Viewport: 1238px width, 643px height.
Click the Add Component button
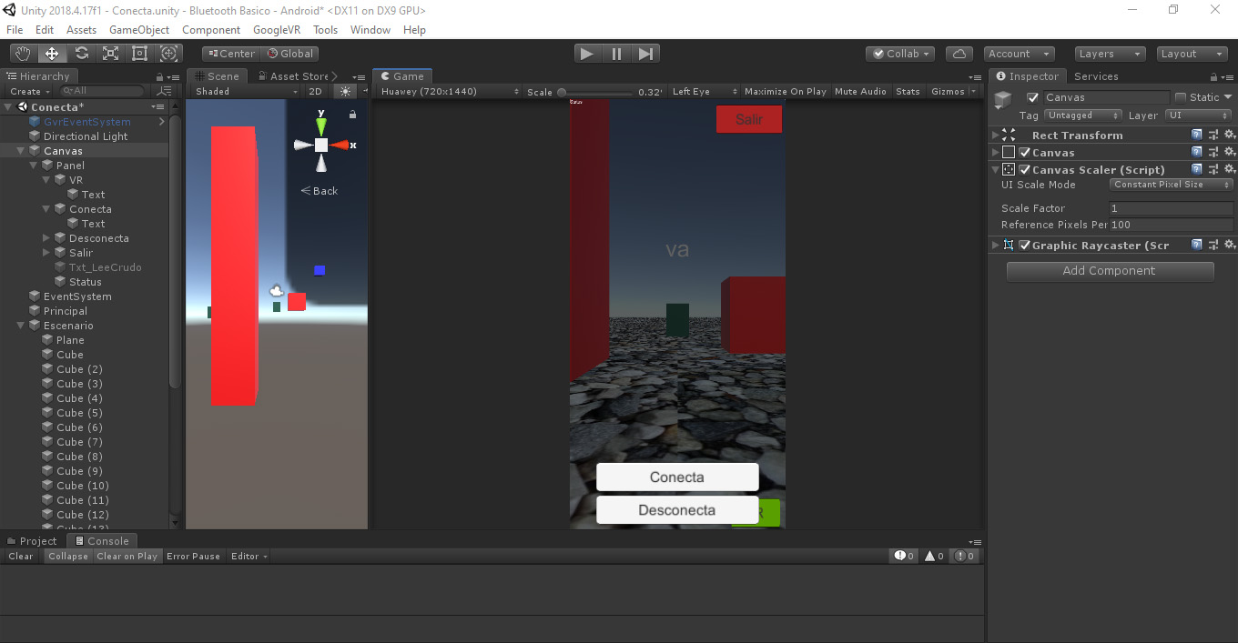1110,271
